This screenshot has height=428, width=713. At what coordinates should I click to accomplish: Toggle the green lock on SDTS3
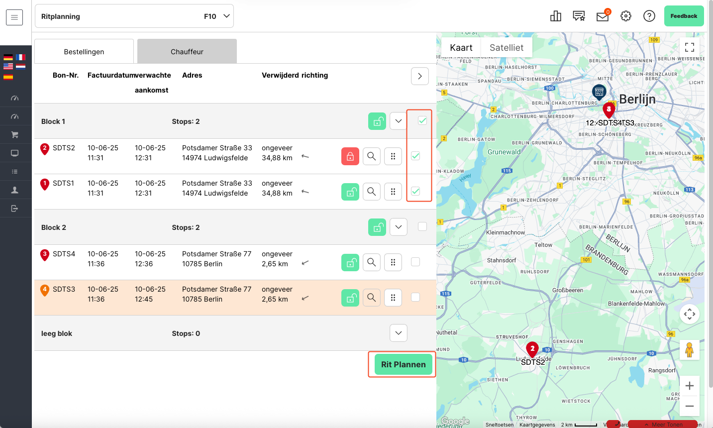[350, 298]
